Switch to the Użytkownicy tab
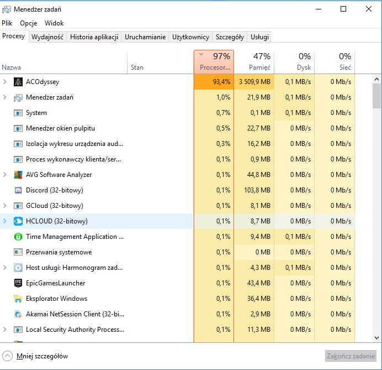Image resolution: width=382 pixels, height=370 pixels. (190, 37)
